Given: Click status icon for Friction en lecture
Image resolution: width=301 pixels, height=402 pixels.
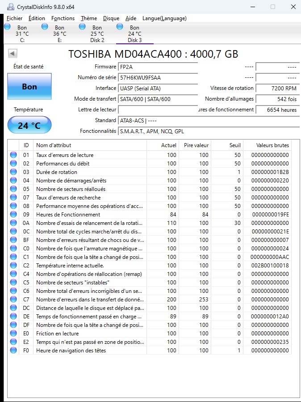Looking at the screenshot, I should tap(13, 333).
